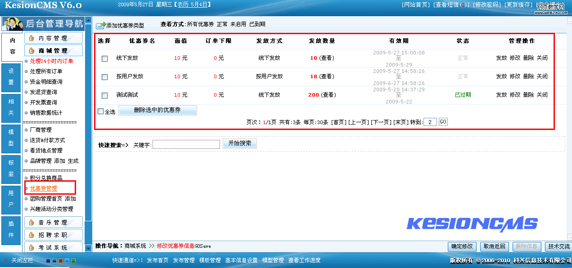Toggle the 全选 select-all checkbox

[x=101, y=112]
